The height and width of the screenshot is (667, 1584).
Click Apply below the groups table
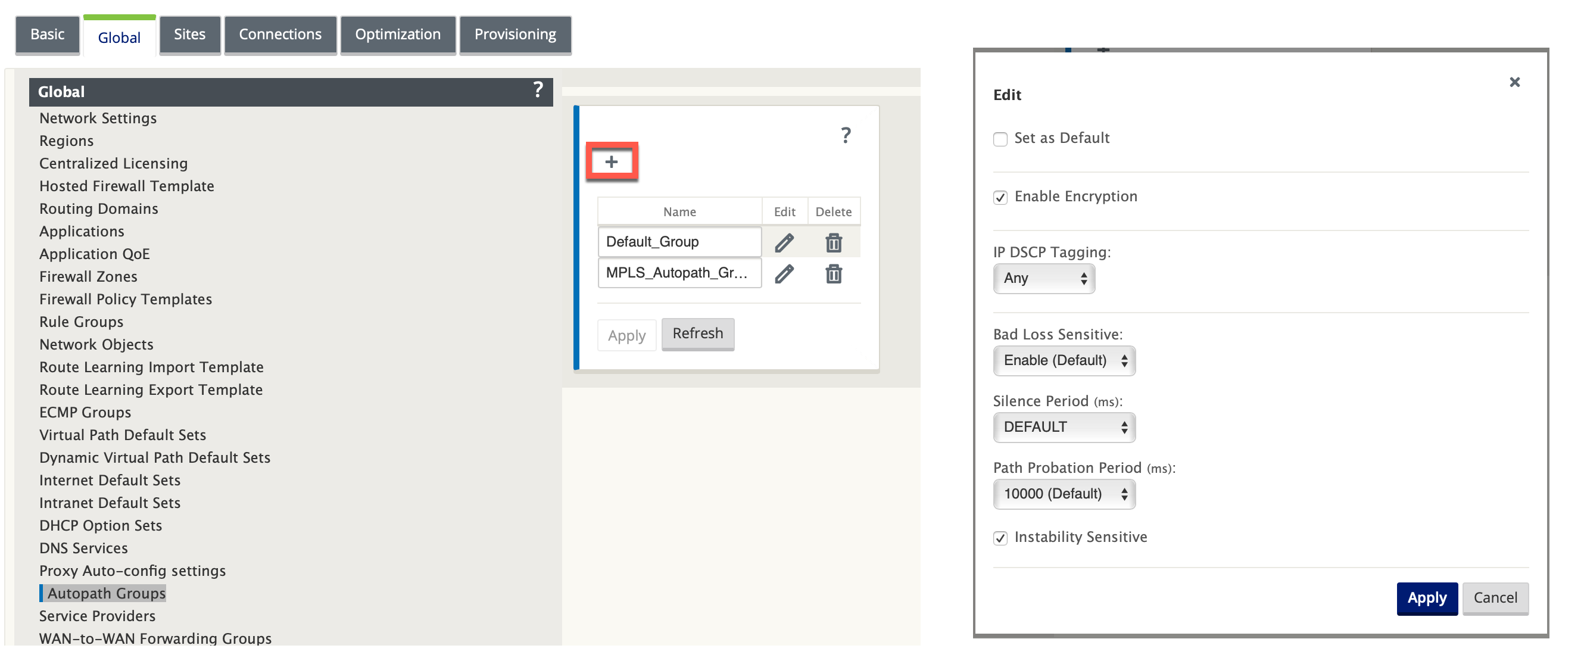click(x=626, y=336)
